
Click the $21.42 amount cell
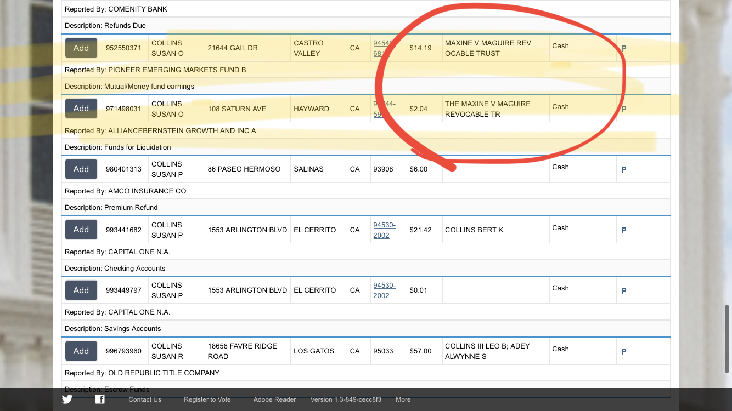point(425,230)
